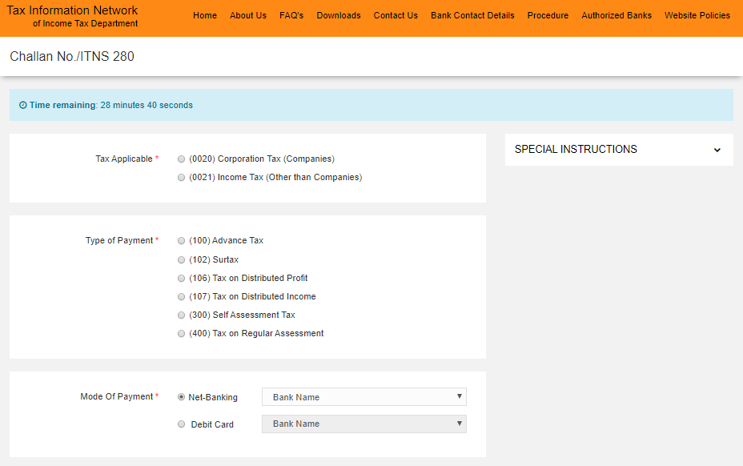Image resolution: width=743 pixels, height=466 pixels.
Task: Go to About Us page
Action: 248,15
